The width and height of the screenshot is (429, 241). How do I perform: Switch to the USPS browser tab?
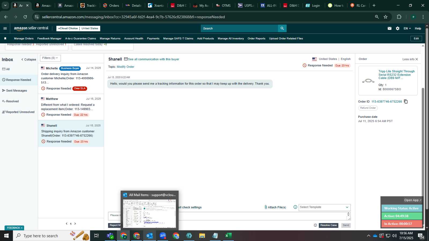point(246,5)
